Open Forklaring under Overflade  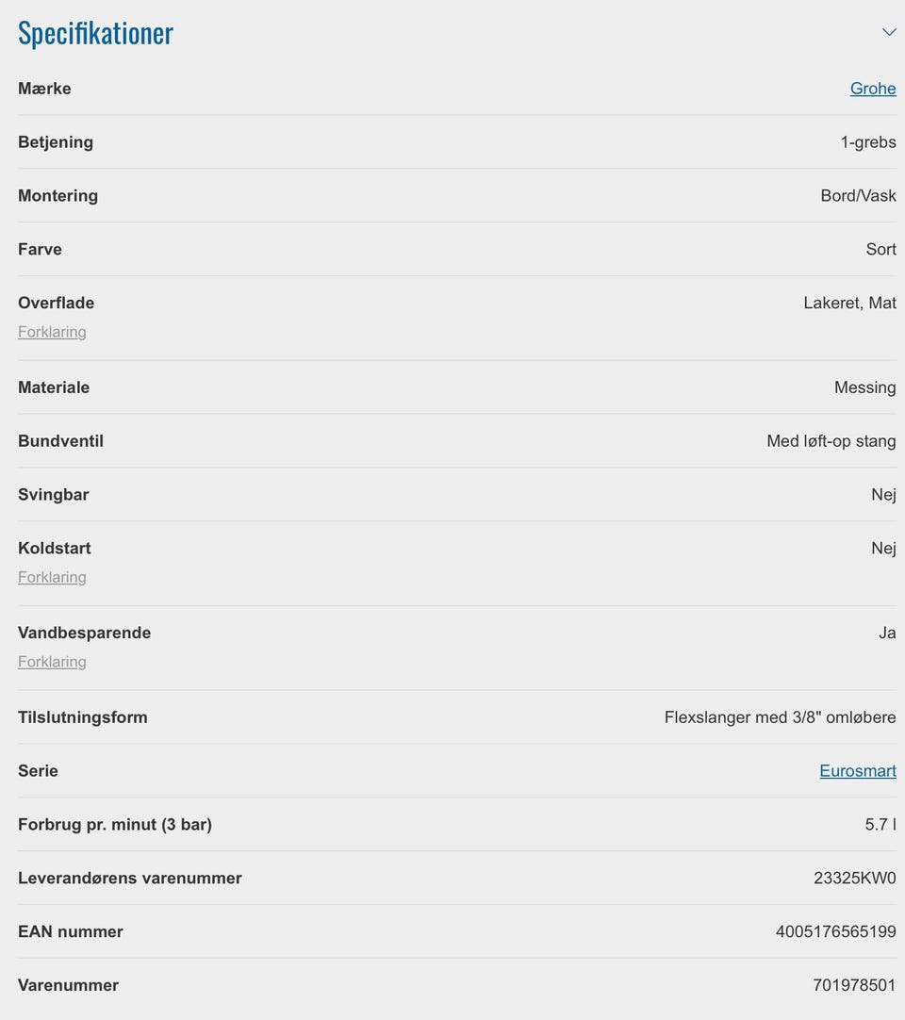pos(52,332)
